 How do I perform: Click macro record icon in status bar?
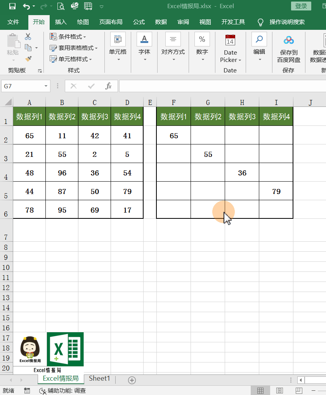pyautogui.click(x=27, y=390)
